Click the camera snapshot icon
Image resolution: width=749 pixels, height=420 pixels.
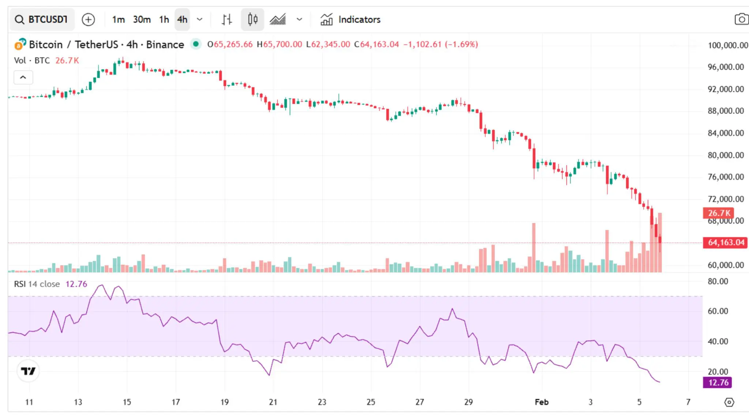[741, 19]
